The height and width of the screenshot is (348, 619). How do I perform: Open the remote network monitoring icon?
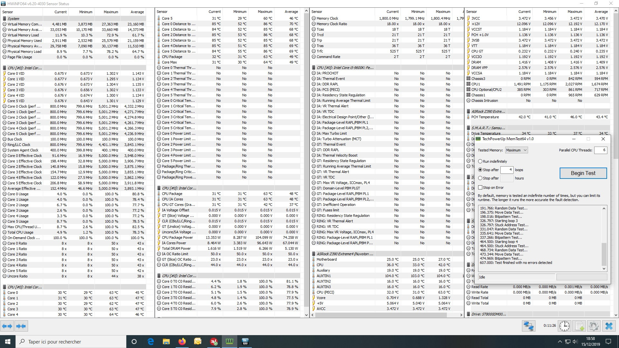(529, 326)
